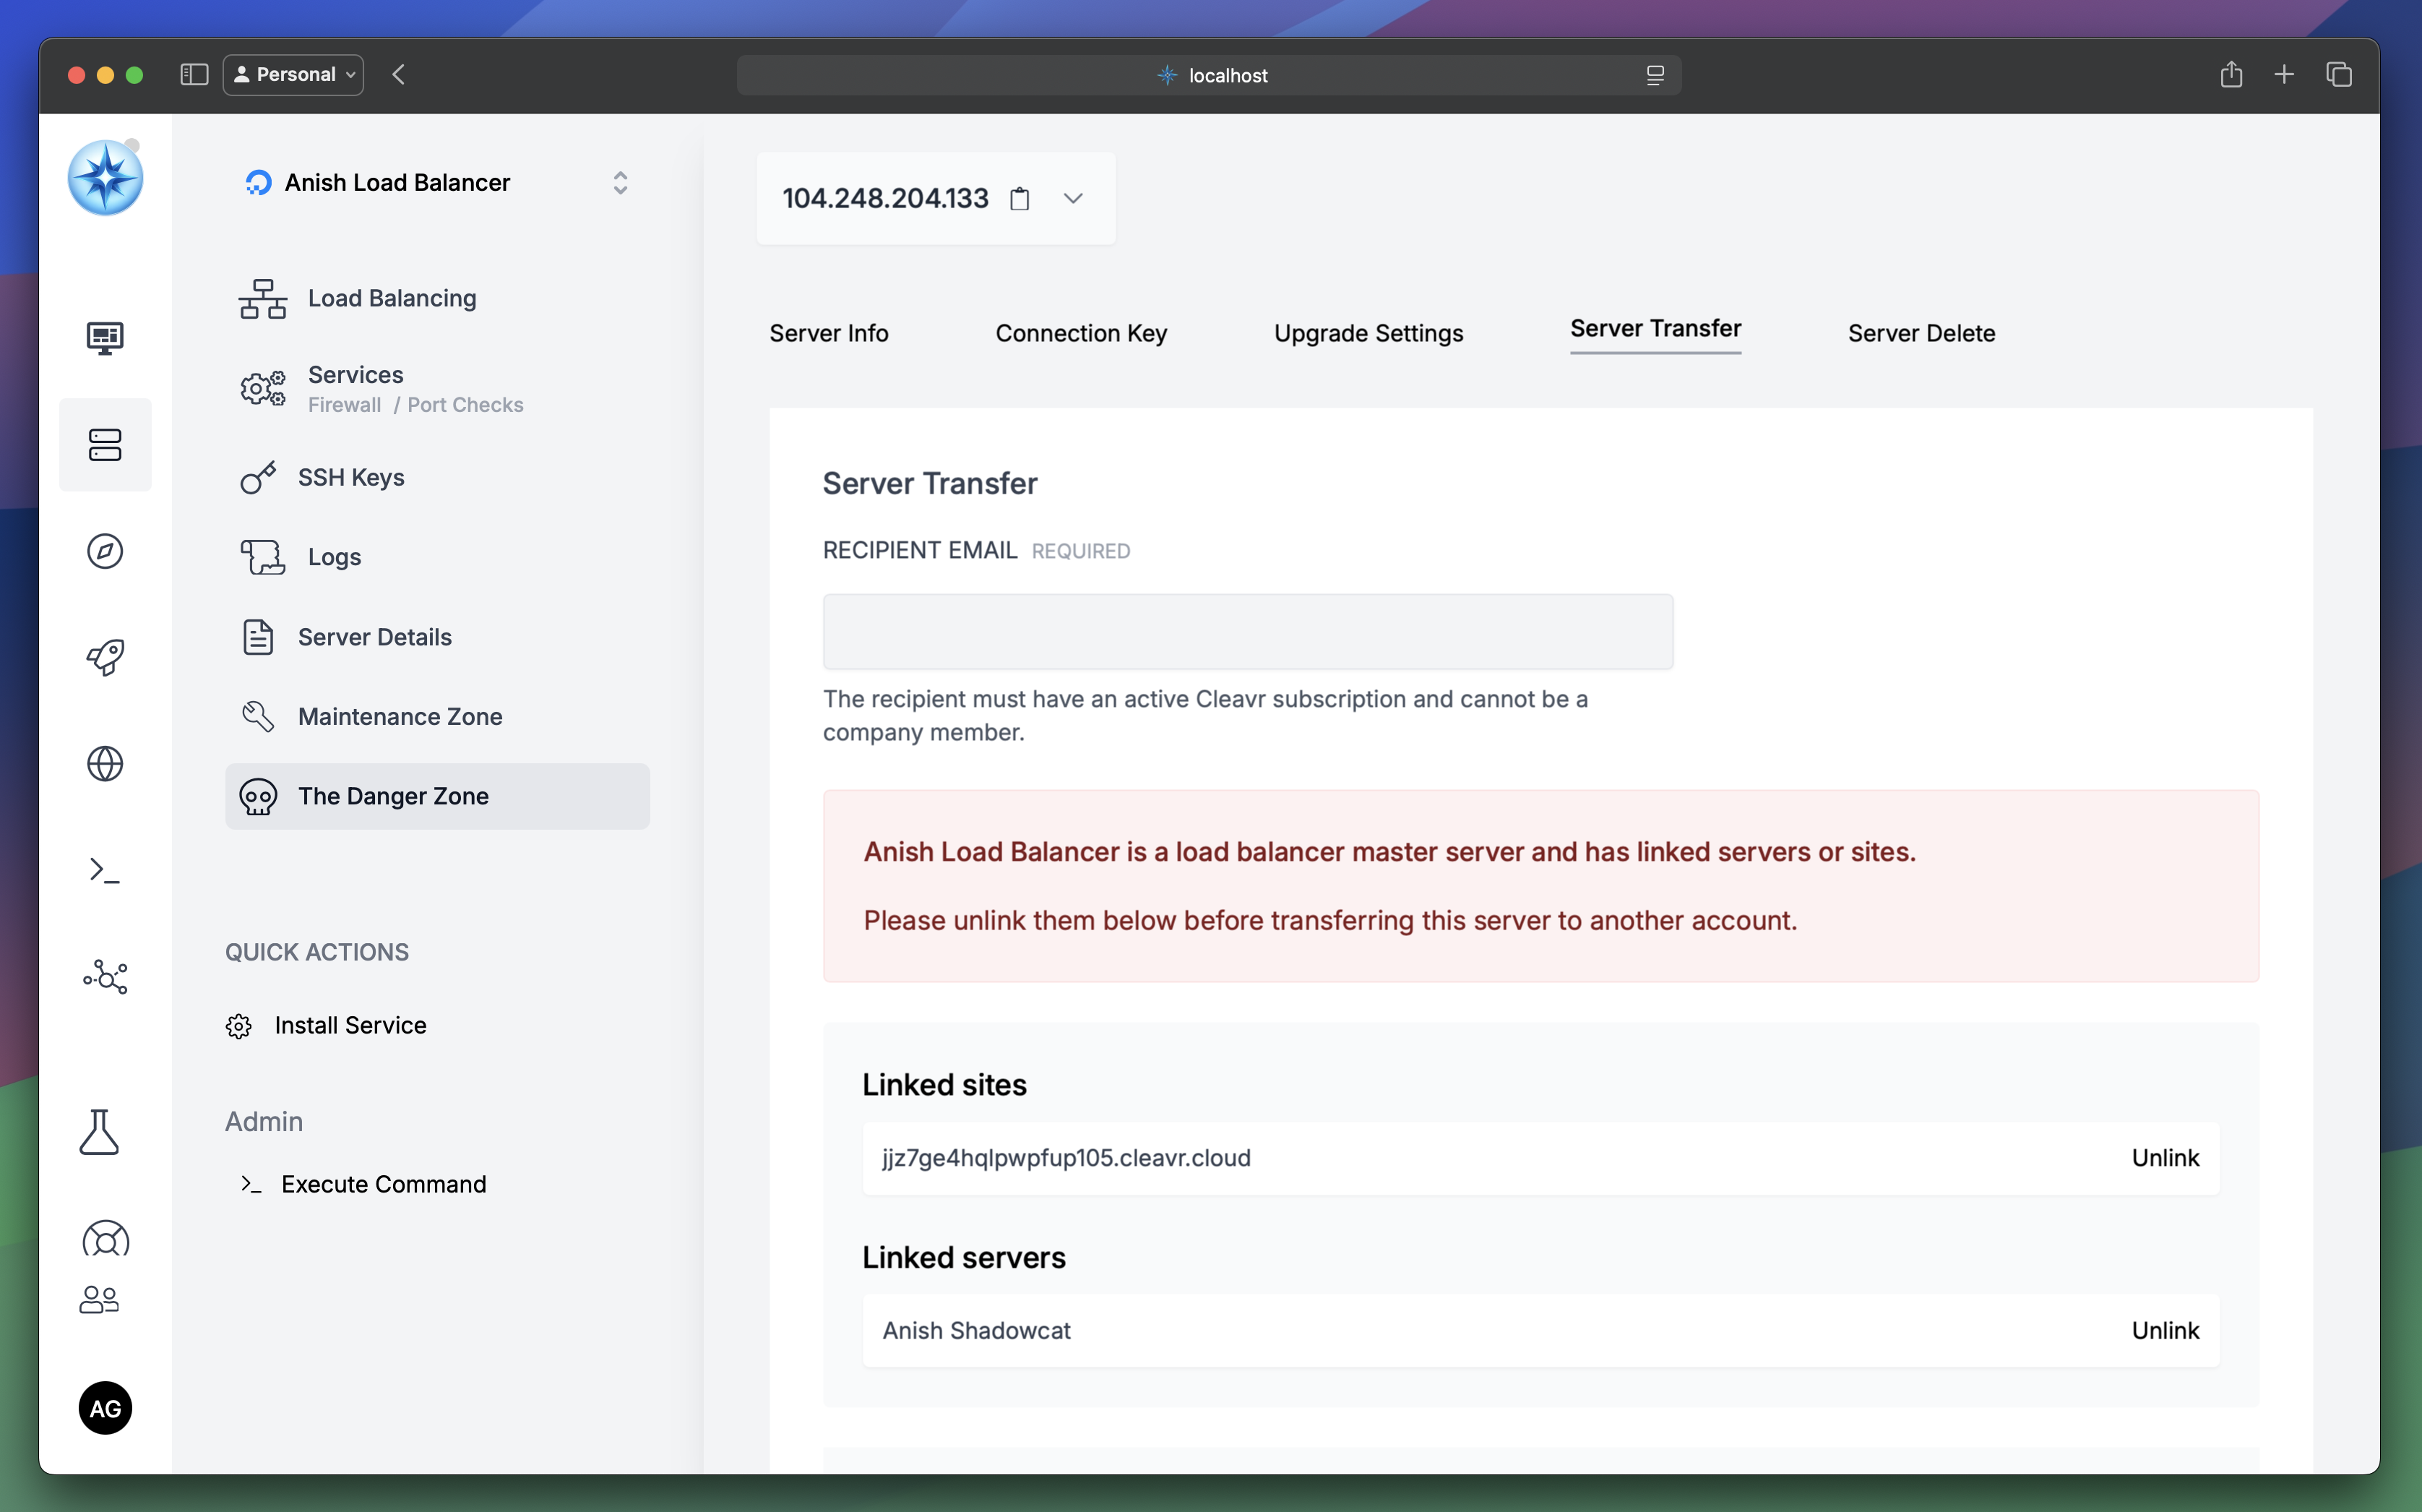
Task: Click the localhost address bar
Action: point(1209,75)
